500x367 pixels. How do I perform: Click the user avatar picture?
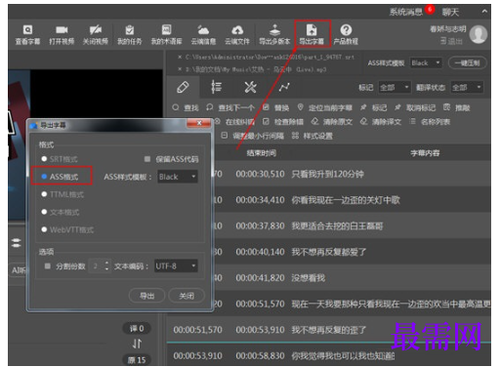coord(479,34)
